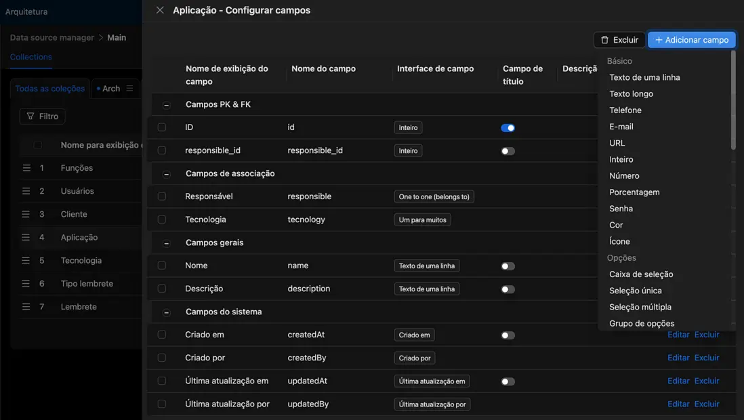The width and height of the screenshot is (744, 420).
Task: Click the Filtro funnel button
Action: click(x=42, y=117)
